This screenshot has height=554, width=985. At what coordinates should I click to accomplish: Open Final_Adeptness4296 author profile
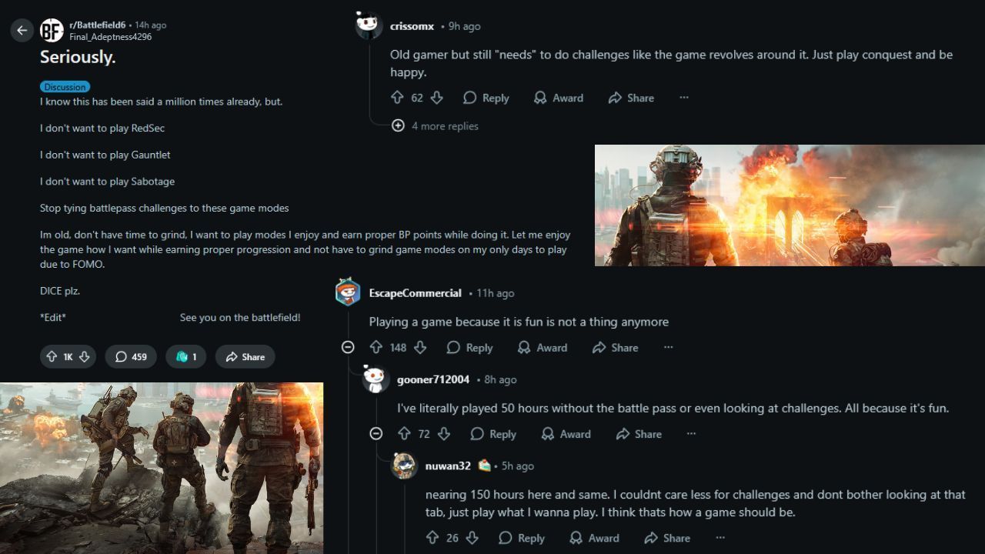point(110,37)
